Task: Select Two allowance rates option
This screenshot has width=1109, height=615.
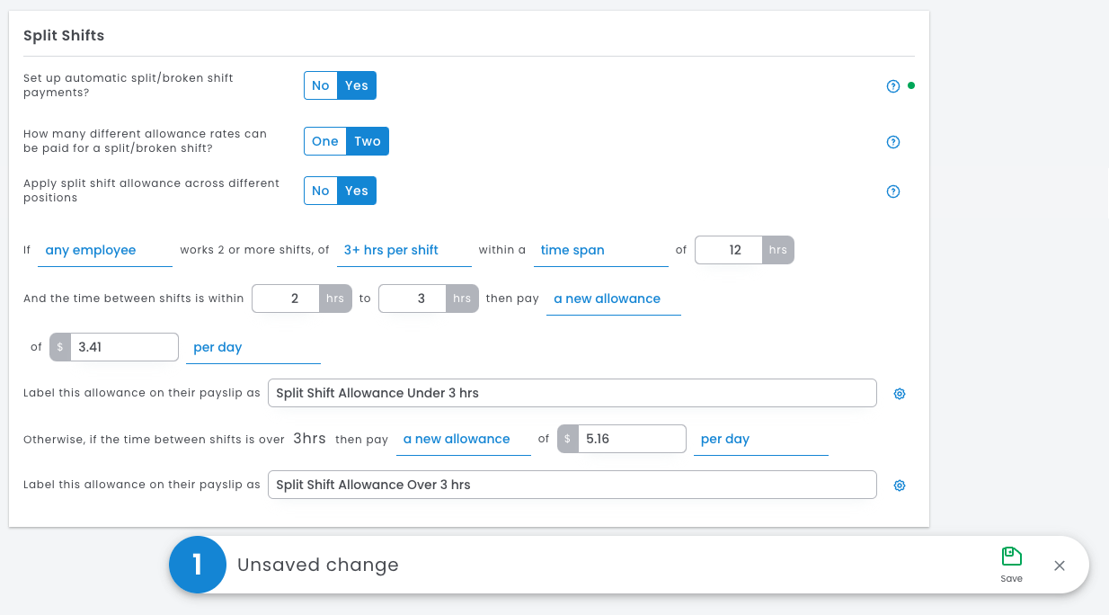Action: pyautogui.click(x=368, y=141)
